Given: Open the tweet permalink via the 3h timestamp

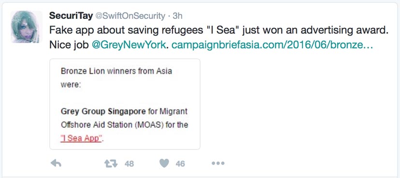Looking at the screenshot, I should (x=178, y=16).
